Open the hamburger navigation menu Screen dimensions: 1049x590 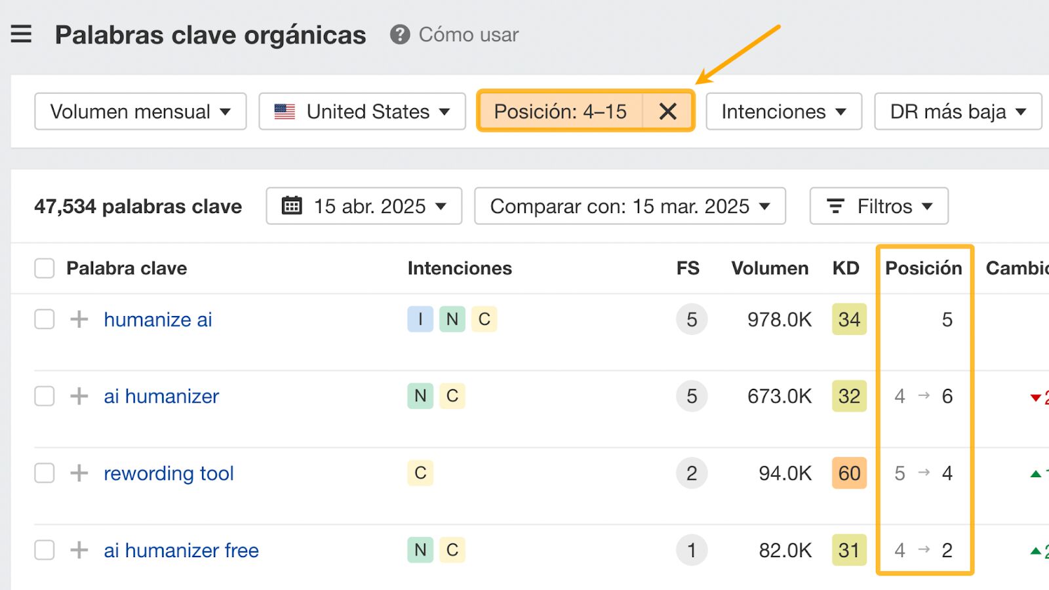(20, 34)
